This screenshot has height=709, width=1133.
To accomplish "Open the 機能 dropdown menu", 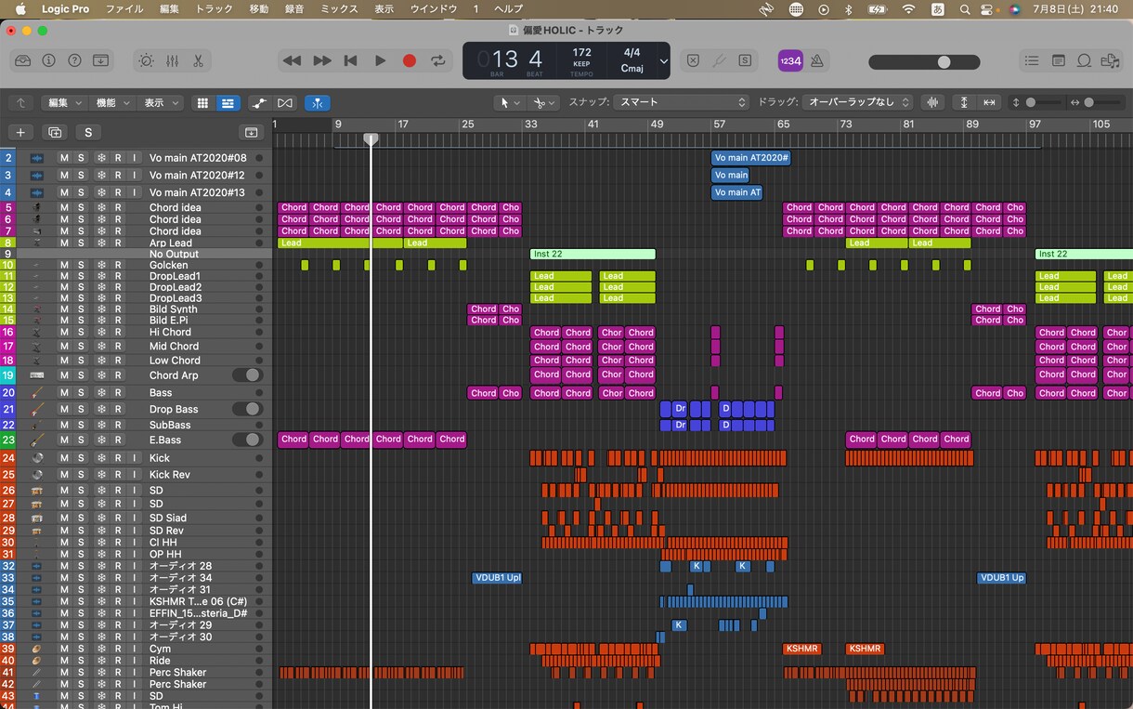I will 113,102.
